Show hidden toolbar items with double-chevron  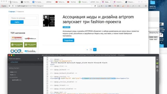tap(139, 6)
